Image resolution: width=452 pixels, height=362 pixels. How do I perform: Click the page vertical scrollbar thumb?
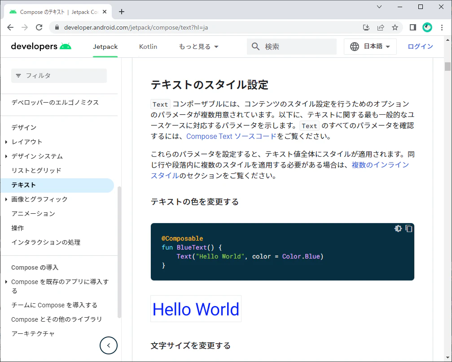point(448,66)
